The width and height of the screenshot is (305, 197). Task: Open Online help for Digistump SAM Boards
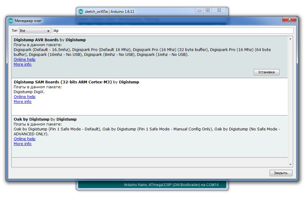click(24, 97)
